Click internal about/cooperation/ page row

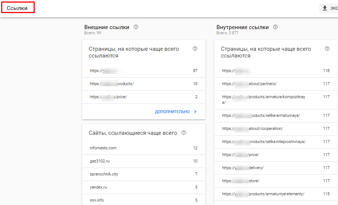[252, 128]
